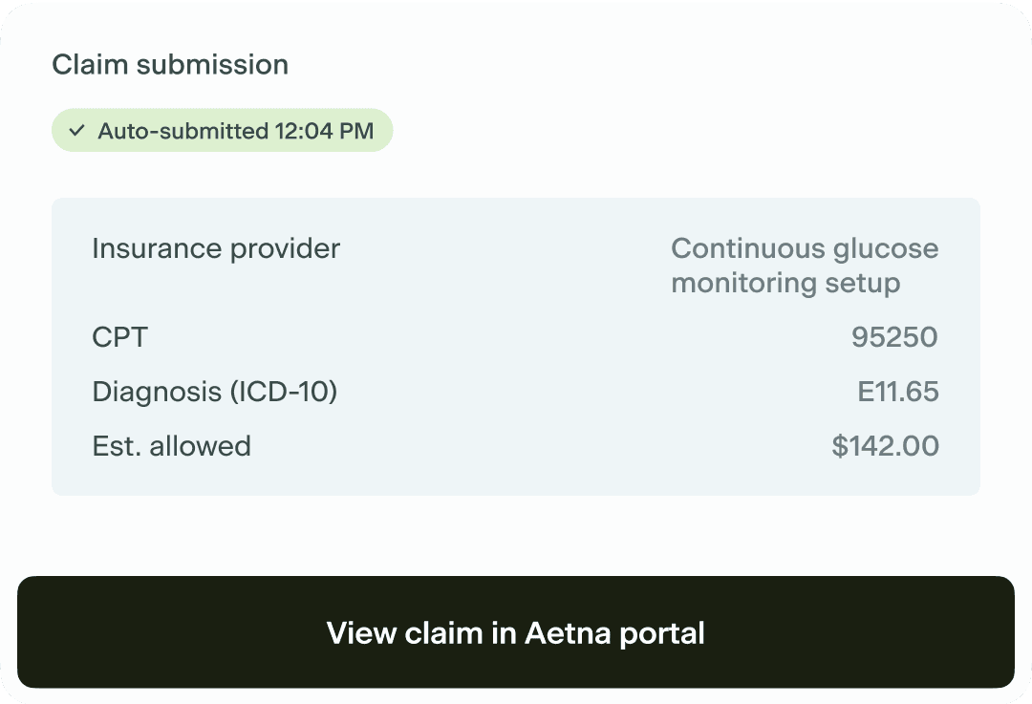
Task: Click the Est. allowed label
Action: click(x=172, y=446)
